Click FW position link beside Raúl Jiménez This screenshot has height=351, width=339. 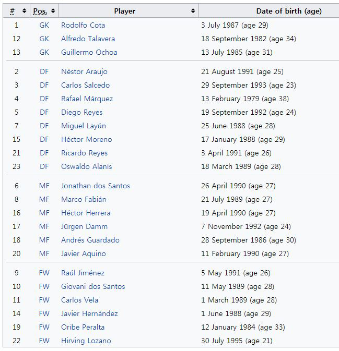[x=44, y=273]
